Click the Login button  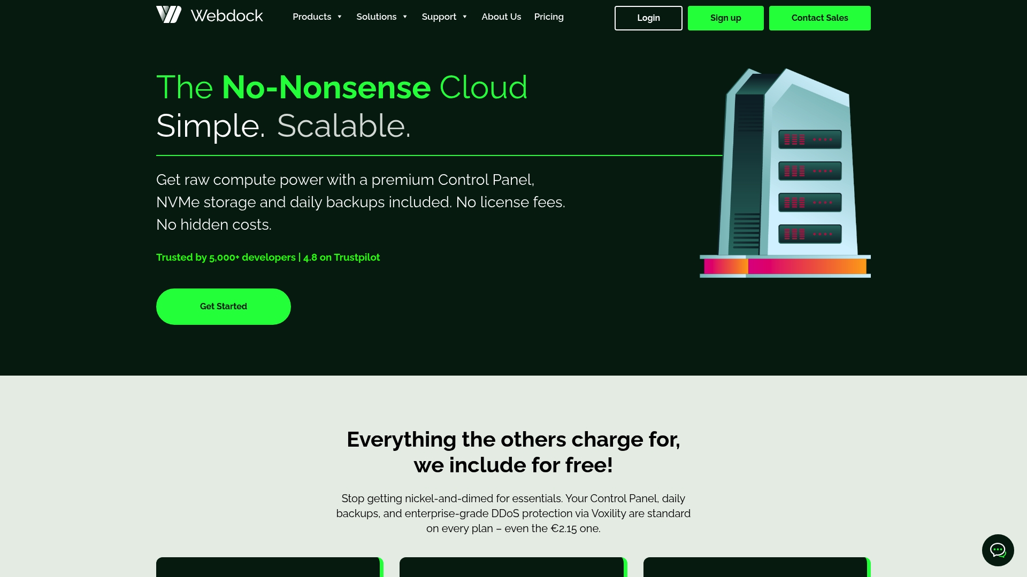pos(648,18)
